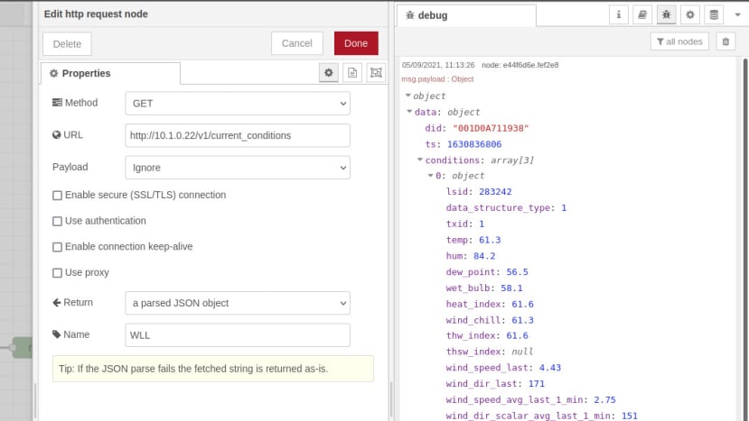Click the dew_point value 56.5
This screenshot has height=421, width=749.
click(518, 271)
